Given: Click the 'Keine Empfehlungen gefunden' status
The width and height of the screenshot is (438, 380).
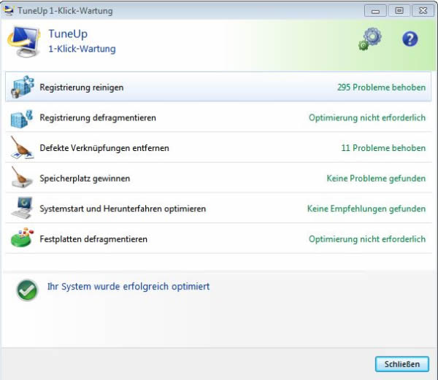Looking at the screenshot, I should 366,209.
